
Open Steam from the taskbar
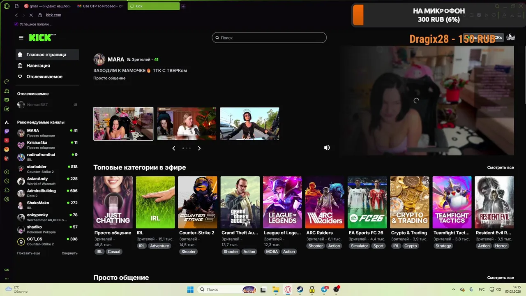[x=300, y=289]
